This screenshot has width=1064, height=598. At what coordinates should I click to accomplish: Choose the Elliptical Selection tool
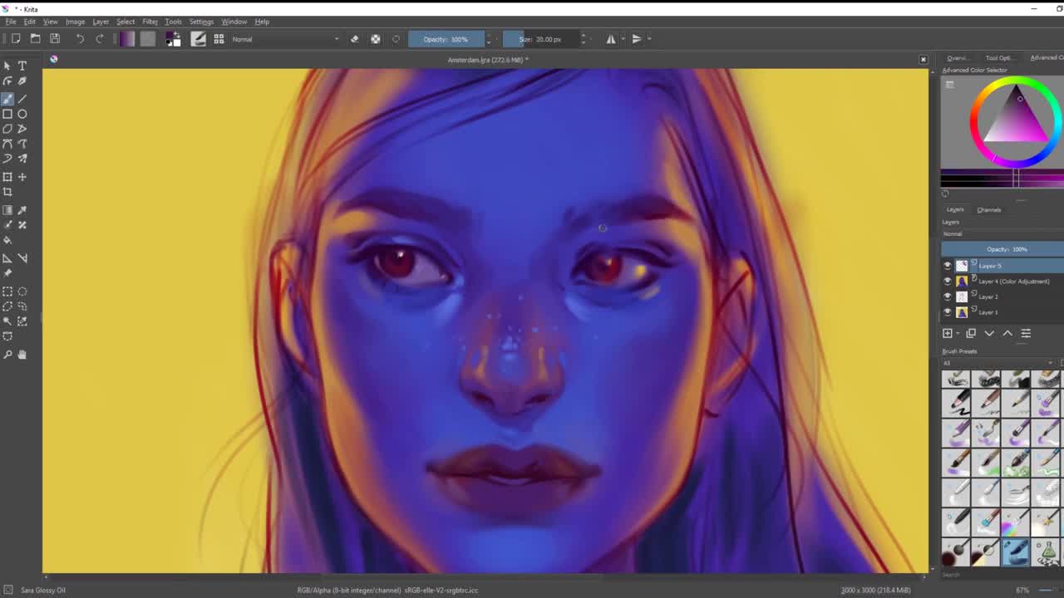tap(22, 292)
